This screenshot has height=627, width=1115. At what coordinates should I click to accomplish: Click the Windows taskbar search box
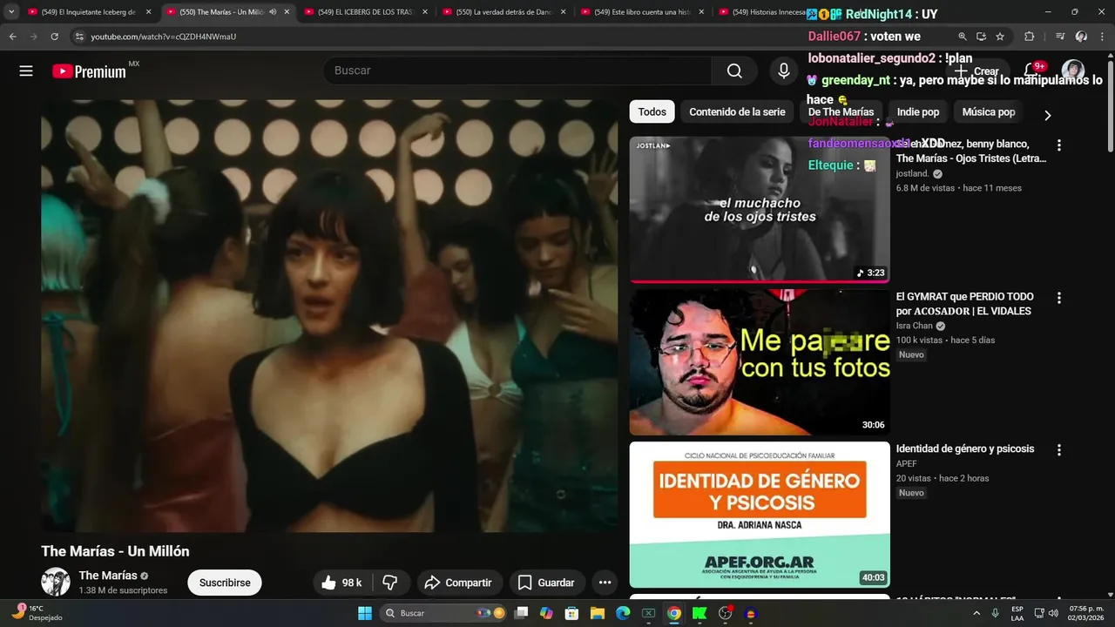(x=445, y=613)
